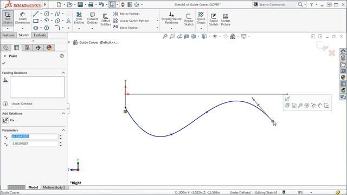Open the Appearances task pane tab
Viewport: 347px width, 195px height.
coord(343,77)
